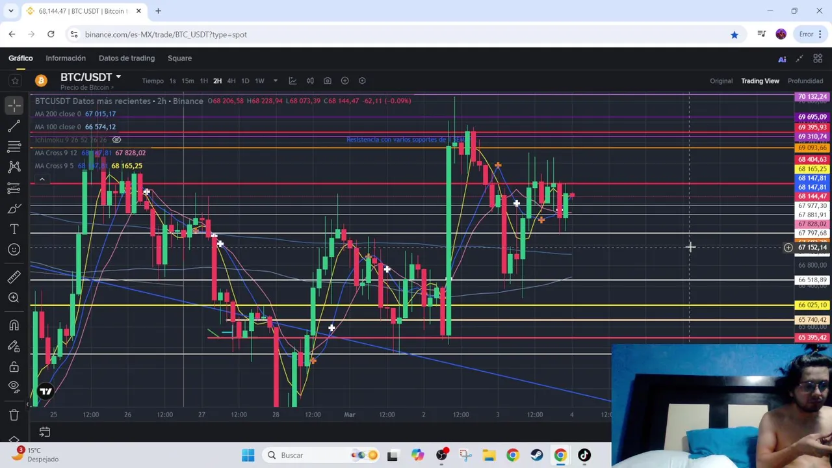This screenshot has height=468, width=832.
Task: Remove drawings with trash icon
Action: (14, 415)
